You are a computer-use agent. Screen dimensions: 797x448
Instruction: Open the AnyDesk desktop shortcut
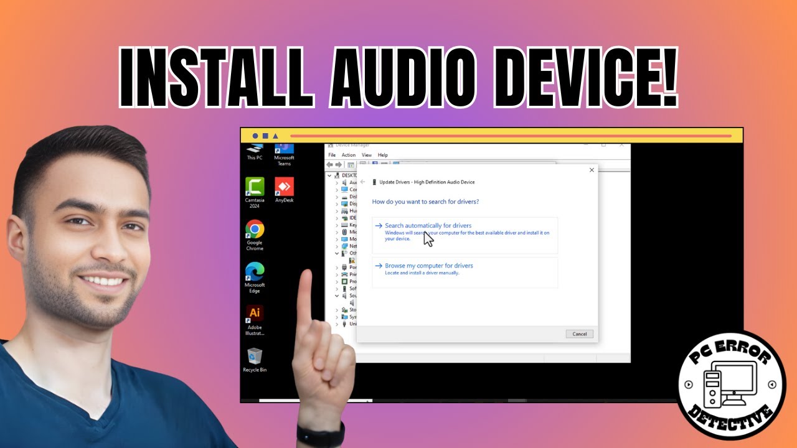click(284, 190)
